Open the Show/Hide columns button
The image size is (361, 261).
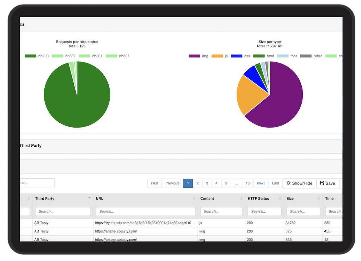click(x=299, y=183)
